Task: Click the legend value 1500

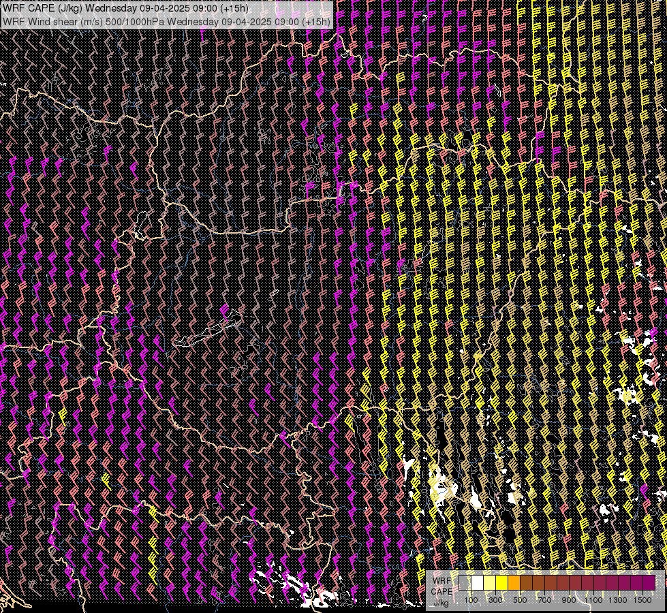Action: click(642, 600)
